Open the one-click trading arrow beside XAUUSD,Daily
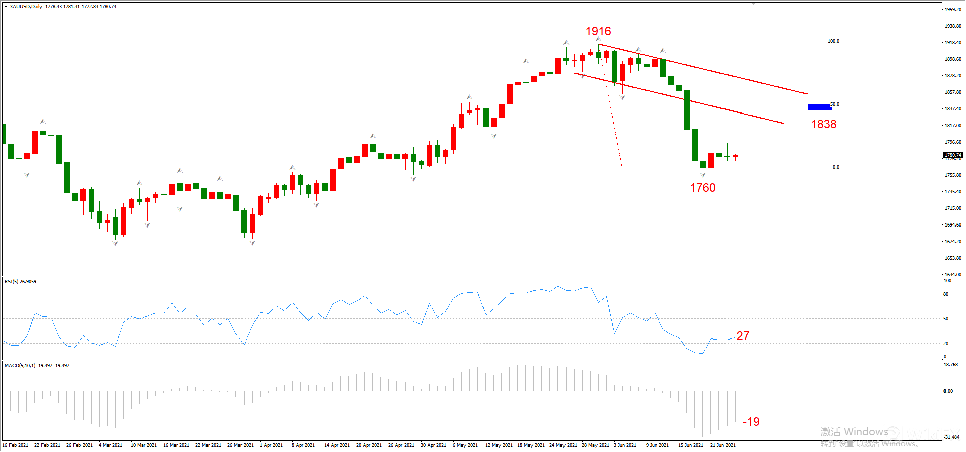The height and width of the screenshot is (452, 966). (6, 7)
